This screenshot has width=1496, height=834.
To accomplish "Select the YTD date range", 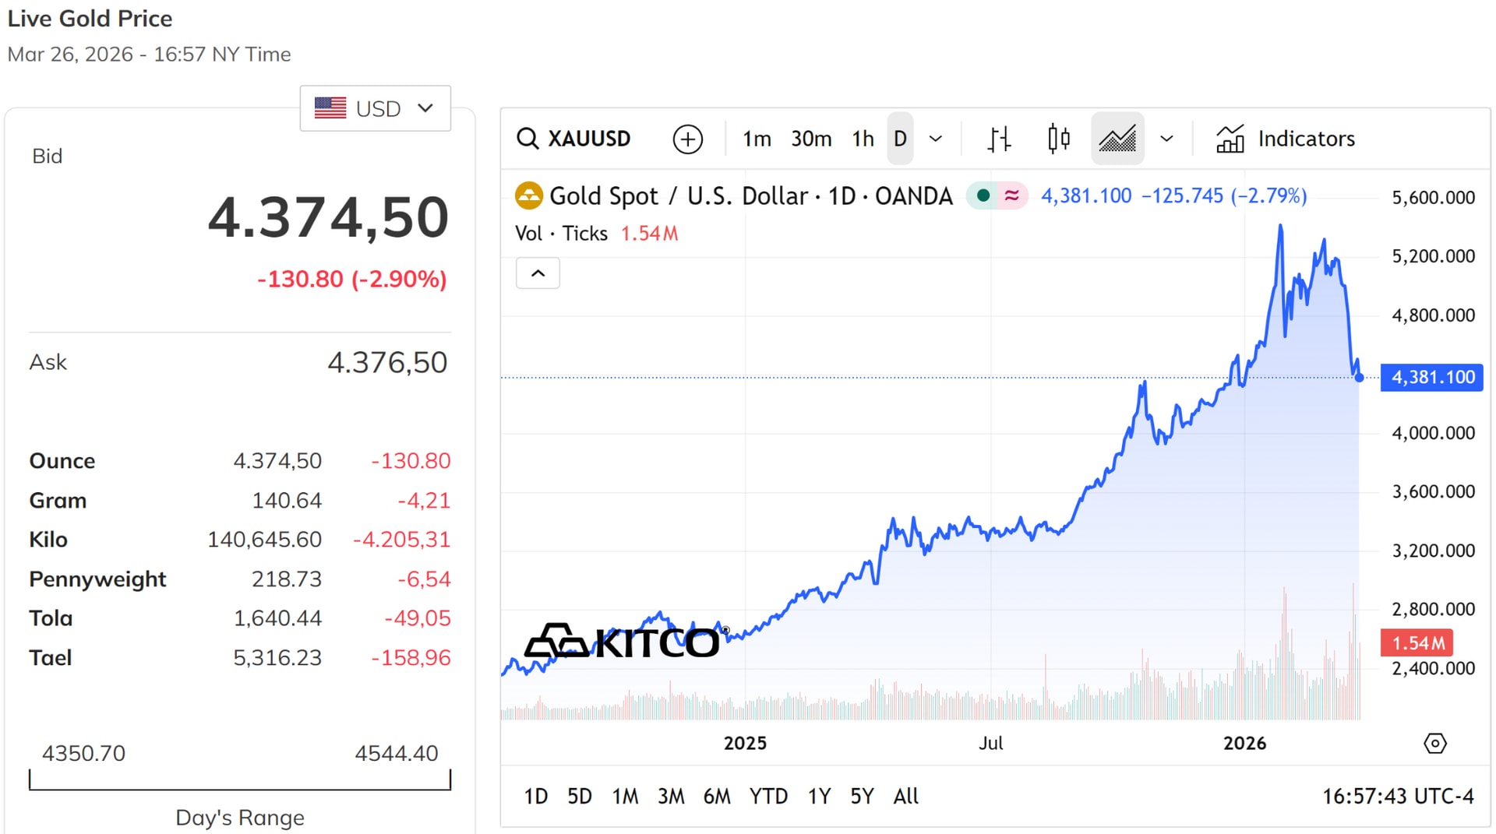I will point(768,796).
